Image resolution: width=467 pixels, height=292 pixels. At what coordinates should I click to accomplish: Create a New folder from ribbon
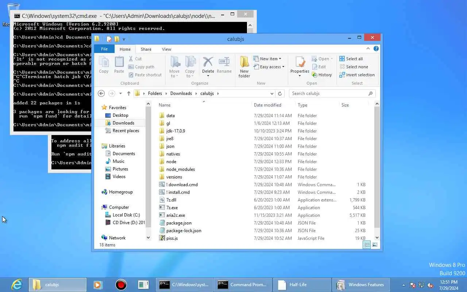(244, 67)
